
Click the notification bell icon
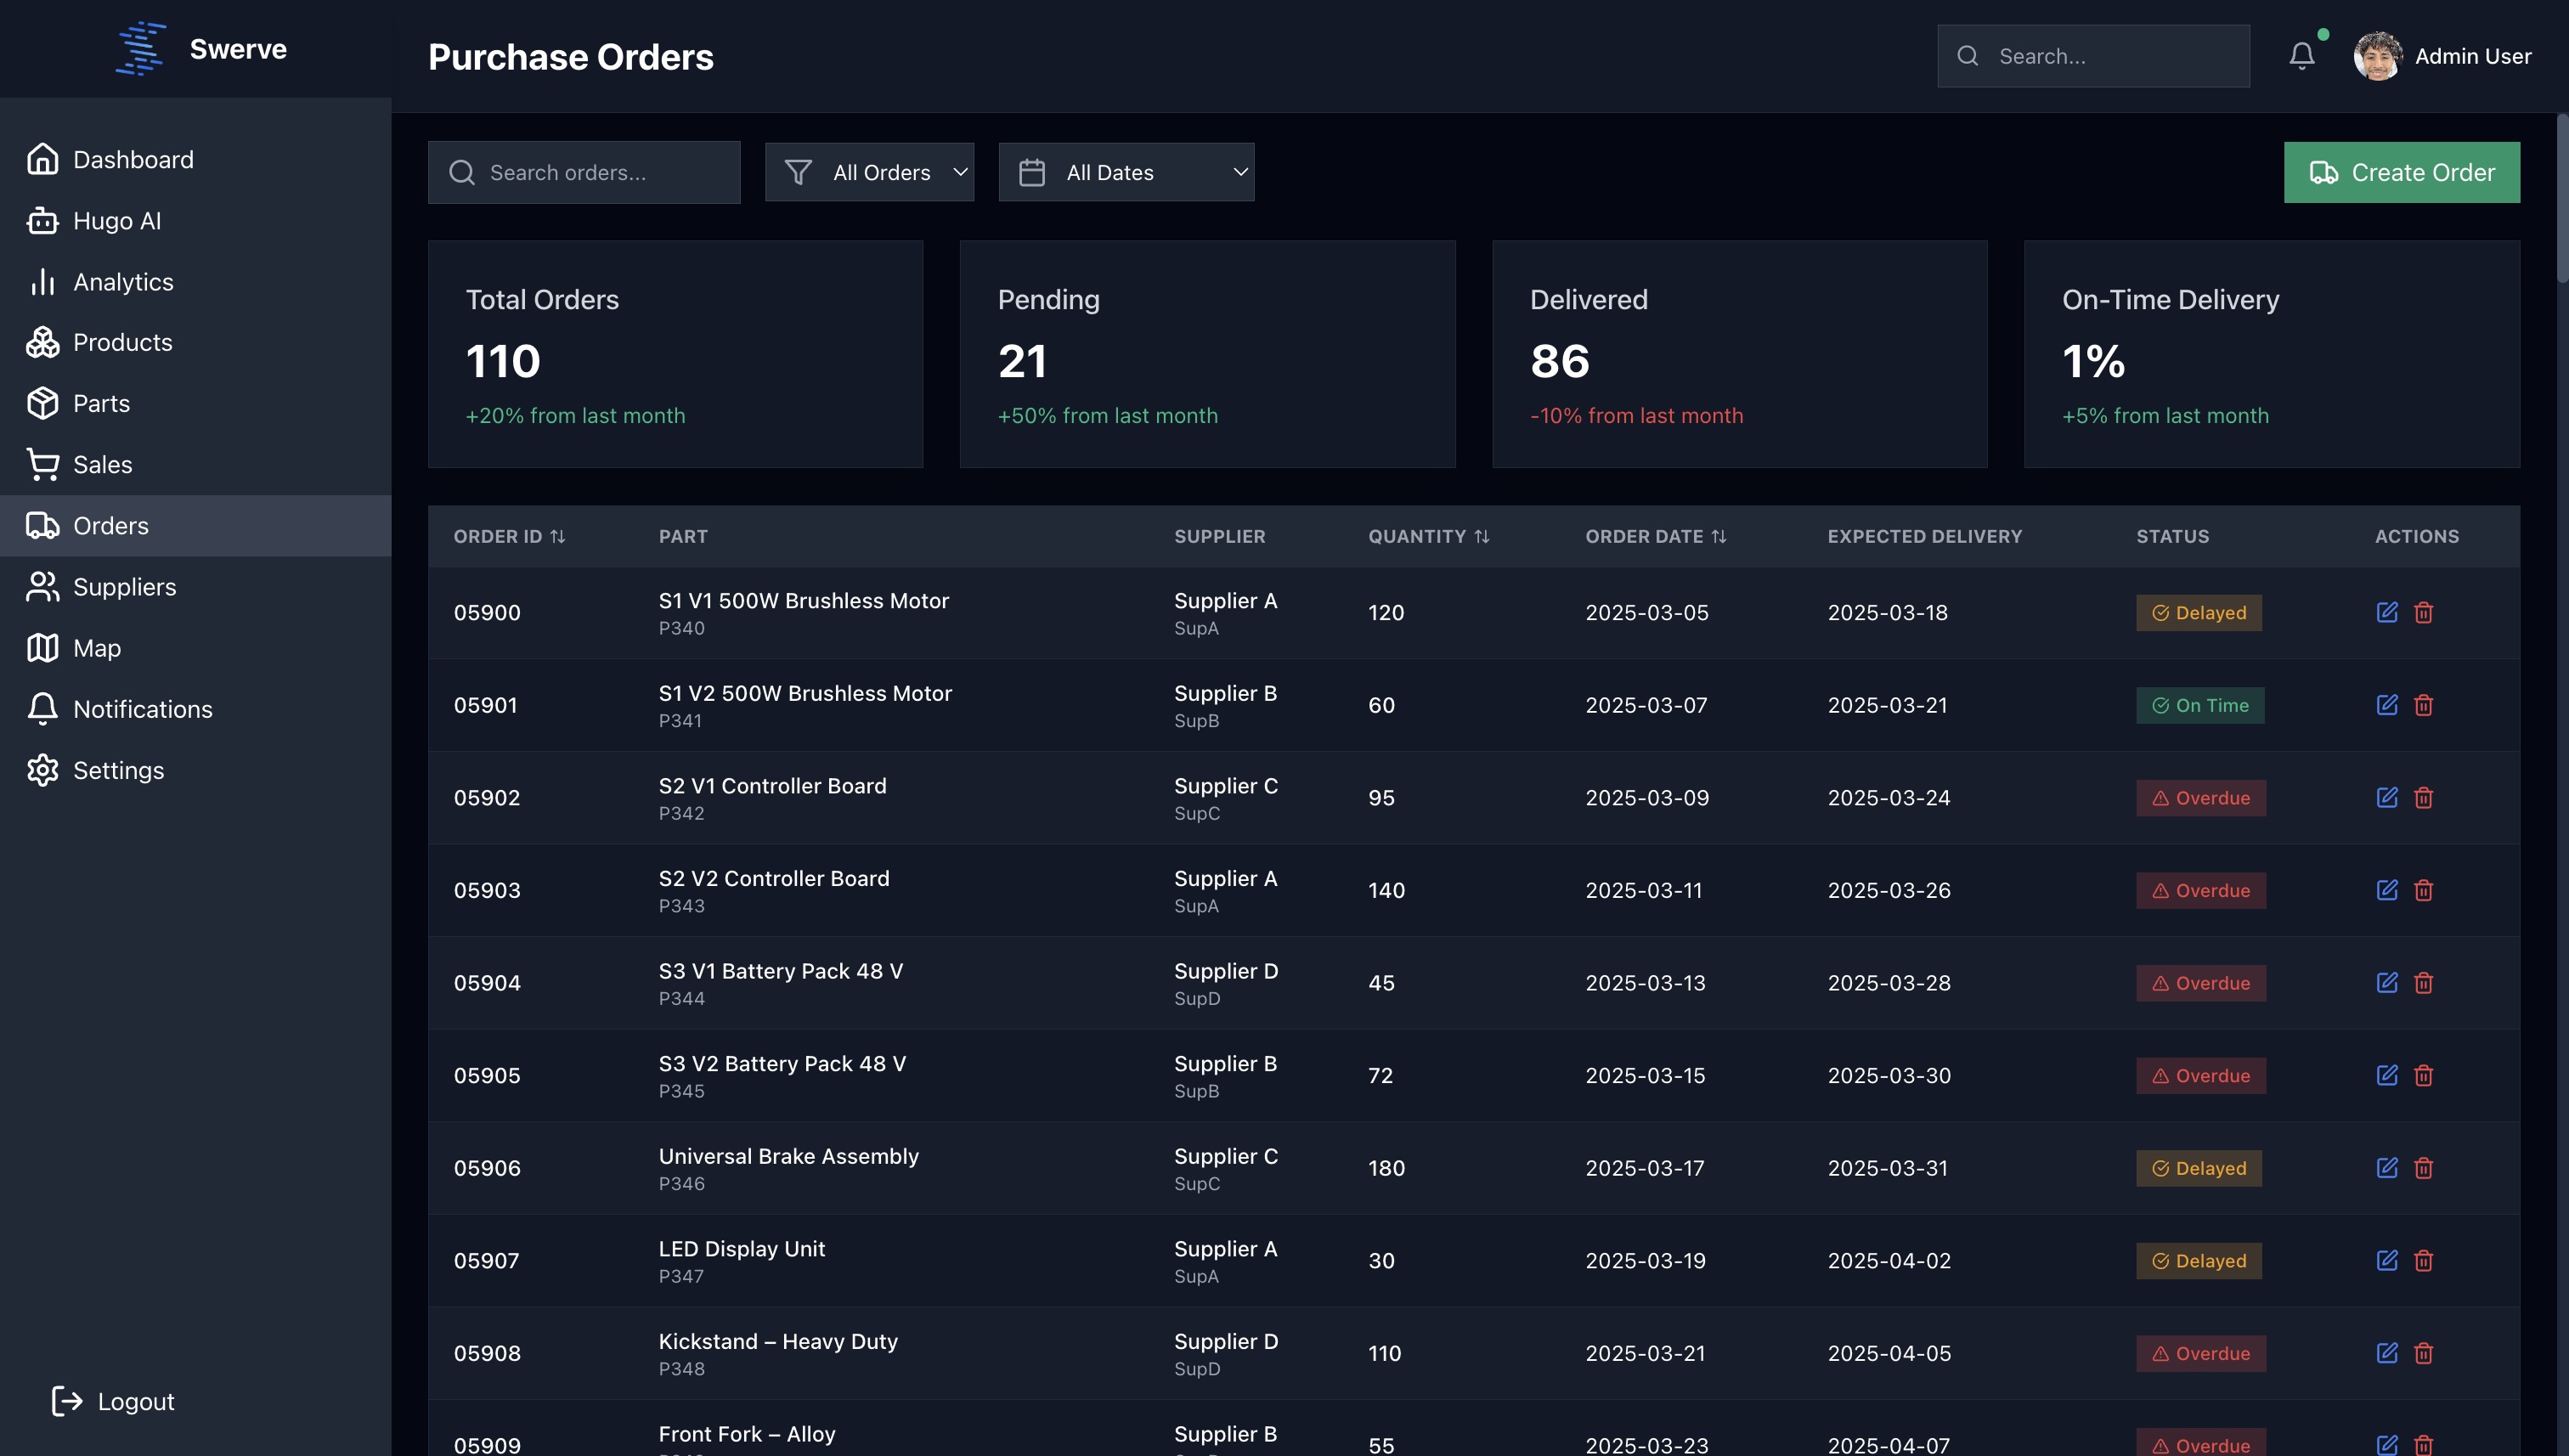(2301, 56)
